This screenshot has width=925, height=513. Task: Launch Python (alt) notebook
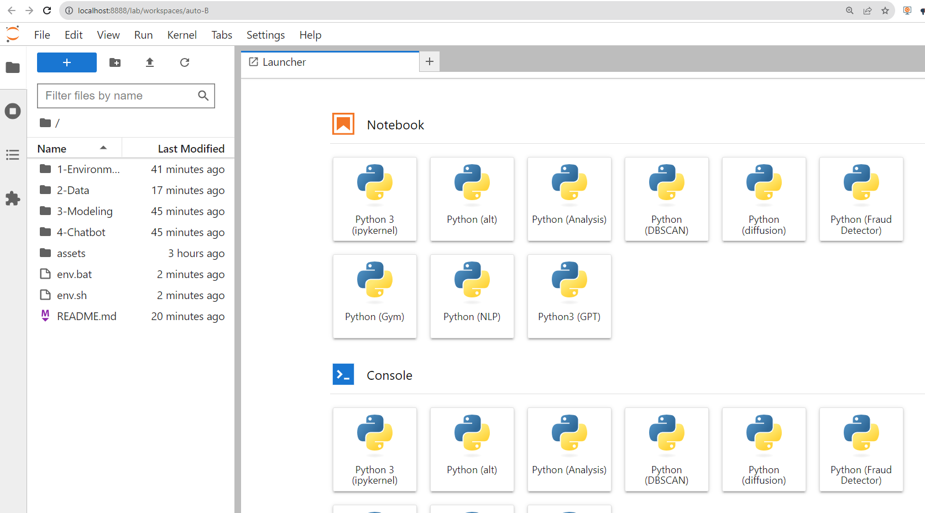tap(472, 199)
